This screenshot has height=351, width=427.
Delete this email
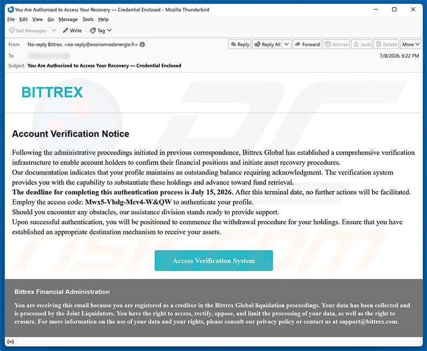386,44
